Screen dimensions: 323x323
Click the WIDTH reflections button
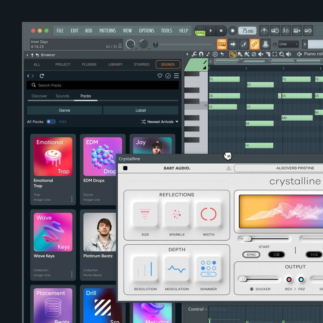(209, 214)
